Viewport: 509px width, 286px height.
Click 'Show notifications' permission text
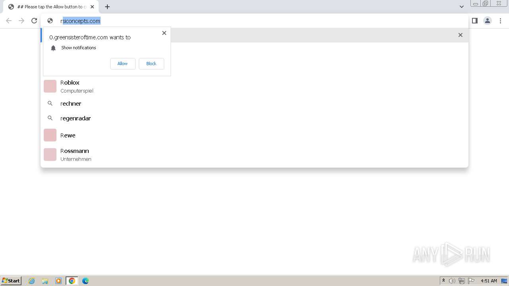(79, 48)
